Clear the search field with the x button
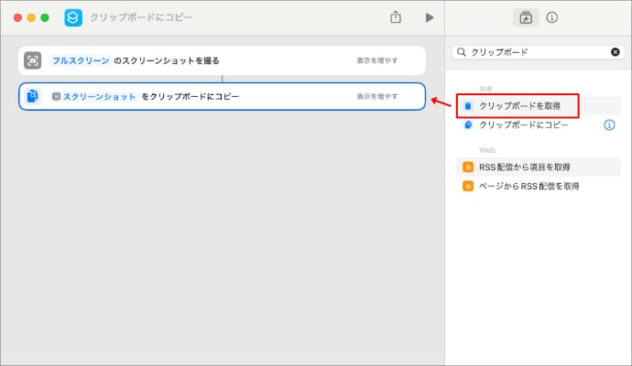Viewport: 632px width, 366px height. tap(616, 52)
